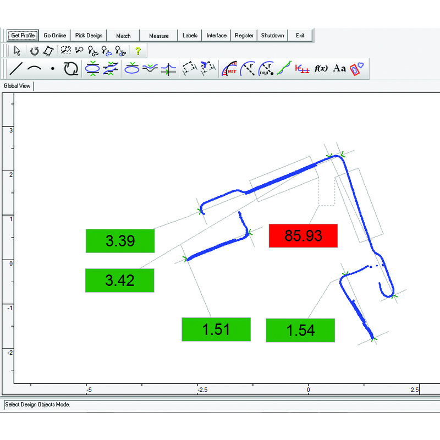Select the green 3.39 measurement label

coord(120,241)
